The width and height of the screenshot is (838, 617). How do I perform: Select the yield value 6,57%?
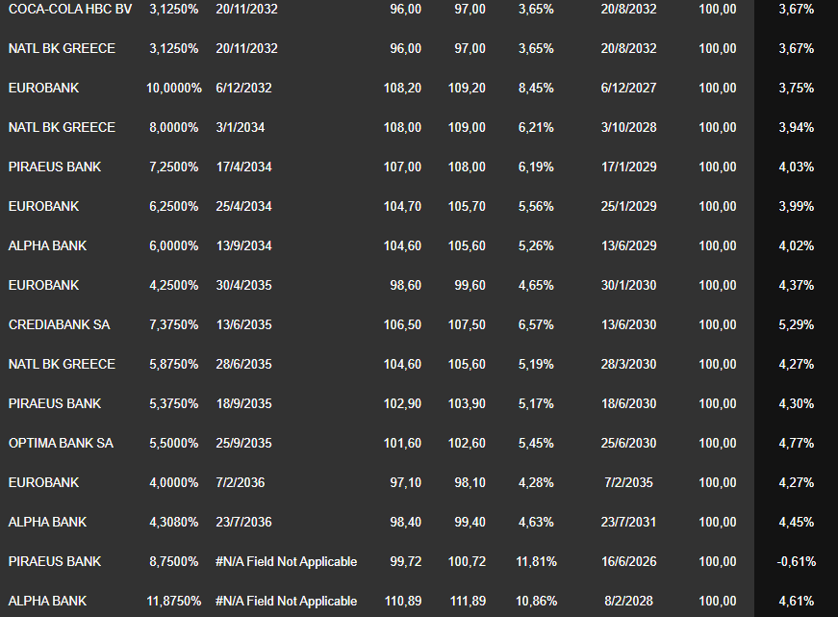point(536,324)
